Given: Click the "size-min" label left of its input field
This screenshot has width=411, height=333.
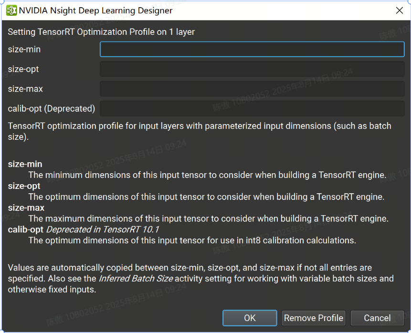Looking at the screenshot, I should click(24, 49).
